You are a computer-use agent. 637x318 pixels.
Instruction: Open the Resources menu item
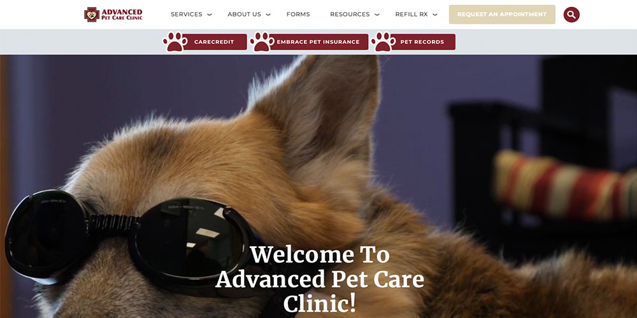(350, 14)
